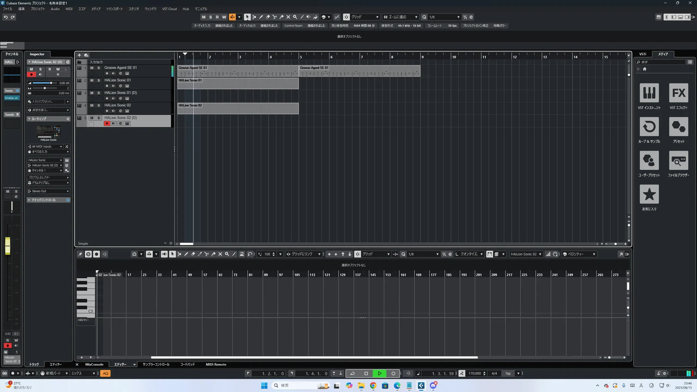Solo the HALion Sonic 02 track
697x392 pixels.
coord(99,105)
